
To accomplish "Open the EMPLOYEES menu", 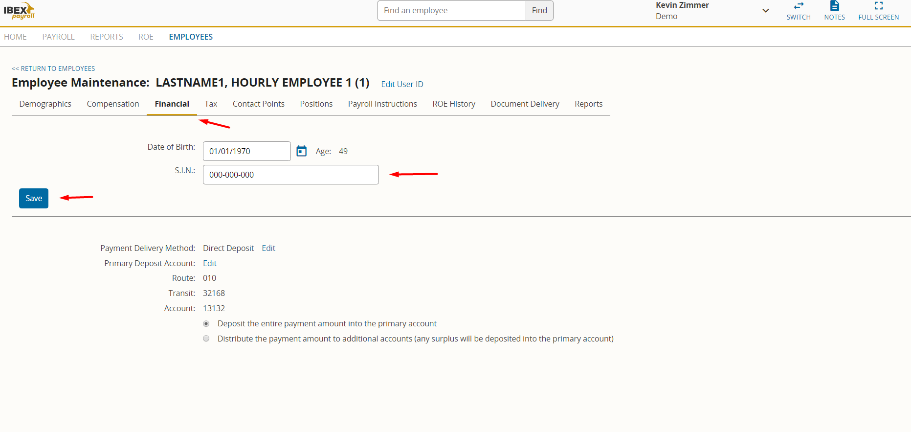I will (x=191, y=37).
